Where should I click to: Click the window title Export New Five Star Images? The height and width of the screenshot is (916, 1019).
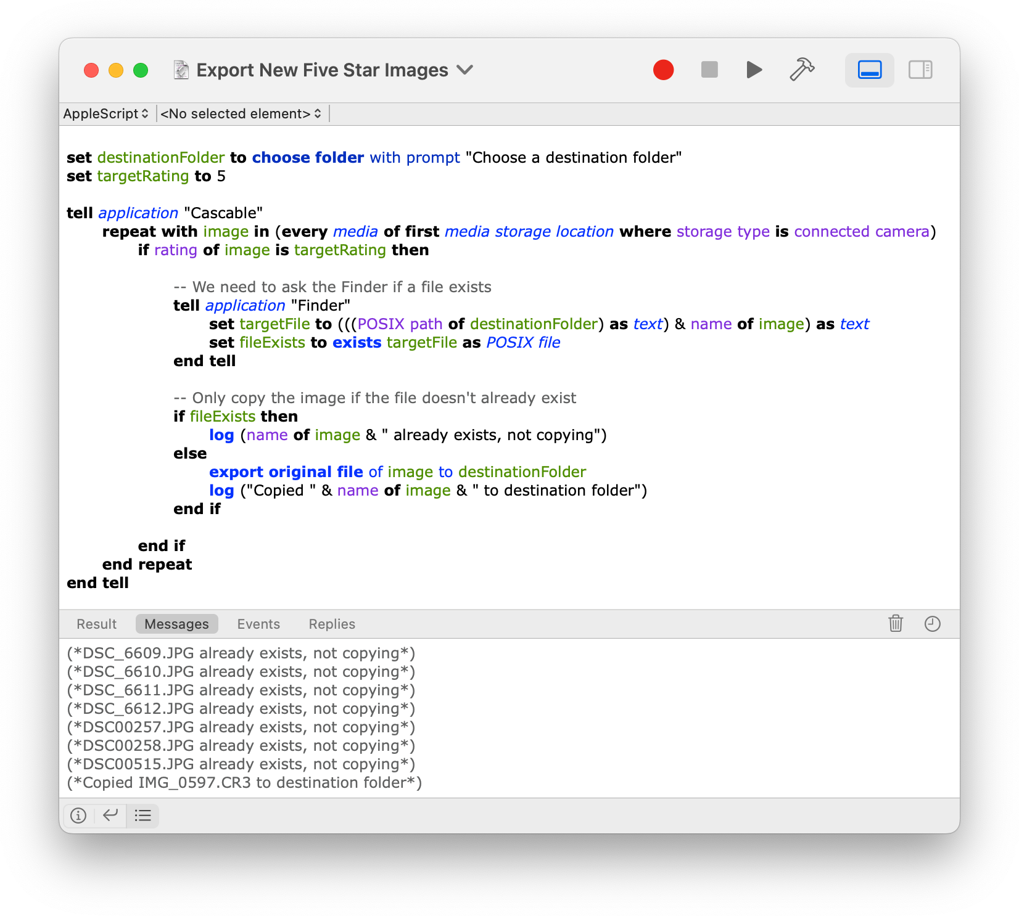click(322, 70)
